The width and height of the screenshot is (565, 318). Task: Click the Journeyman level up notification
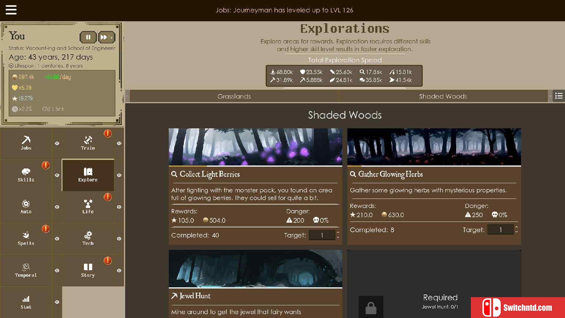tap(284, 10)
